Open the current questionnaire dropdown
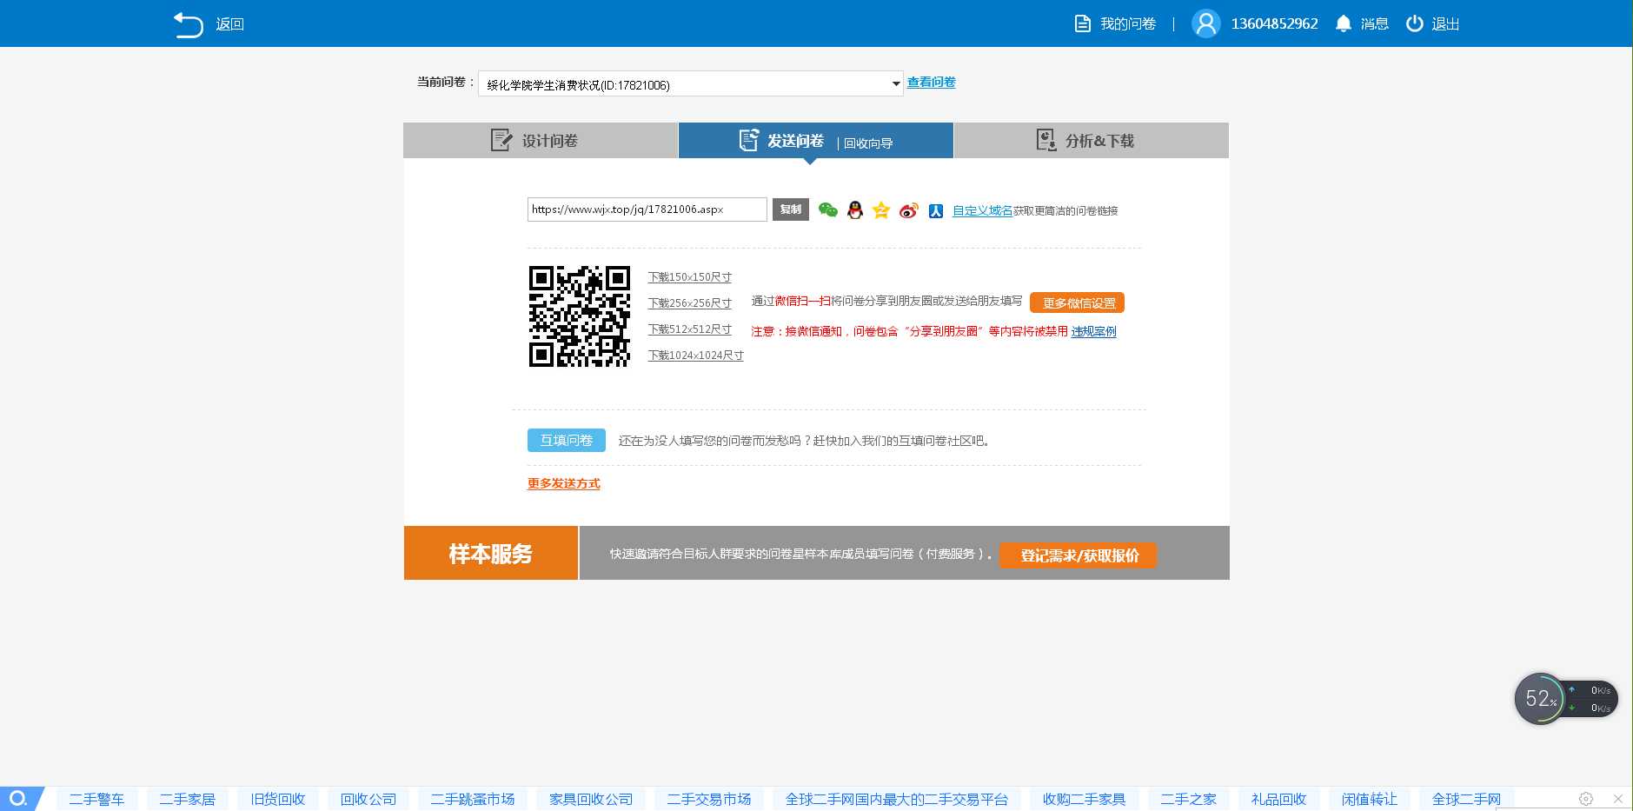 click(691, 83)
